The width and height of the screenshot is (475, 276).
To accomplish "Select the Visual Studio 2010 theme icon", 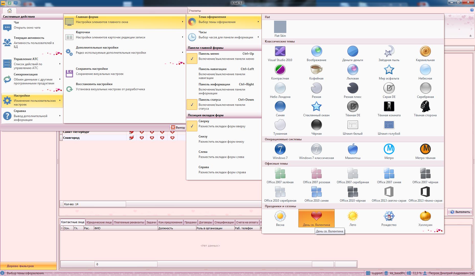I will 280,51.
